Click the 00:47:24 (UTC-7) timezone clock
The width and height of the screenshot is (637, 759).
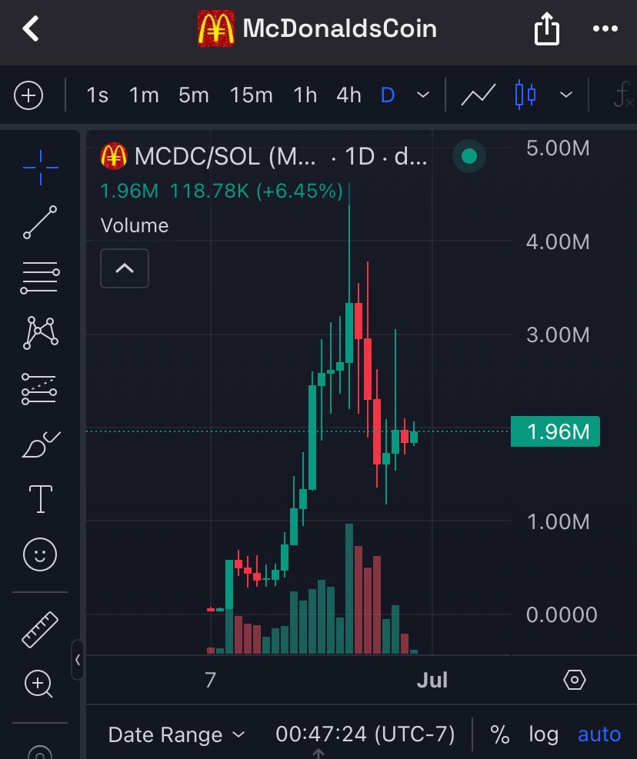click(365, 734)
